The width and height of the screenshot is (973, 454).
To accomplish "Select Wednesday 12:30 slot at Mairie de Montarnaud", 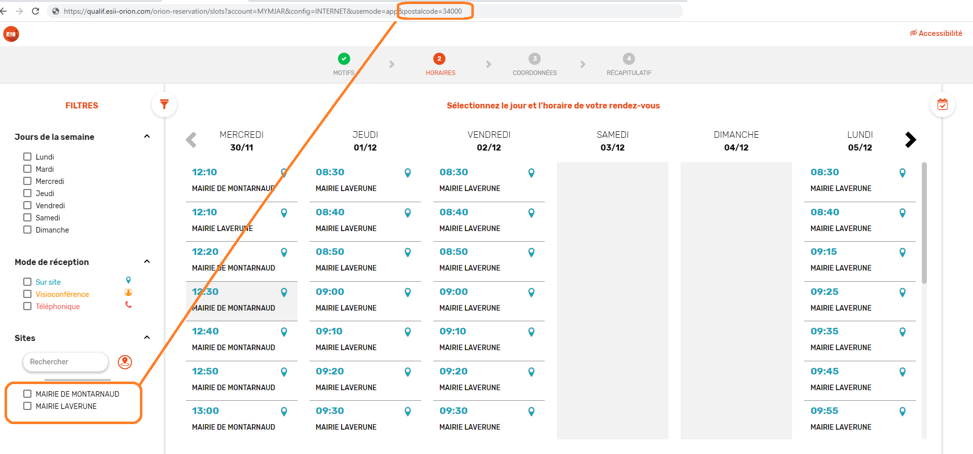I will 242,301.
